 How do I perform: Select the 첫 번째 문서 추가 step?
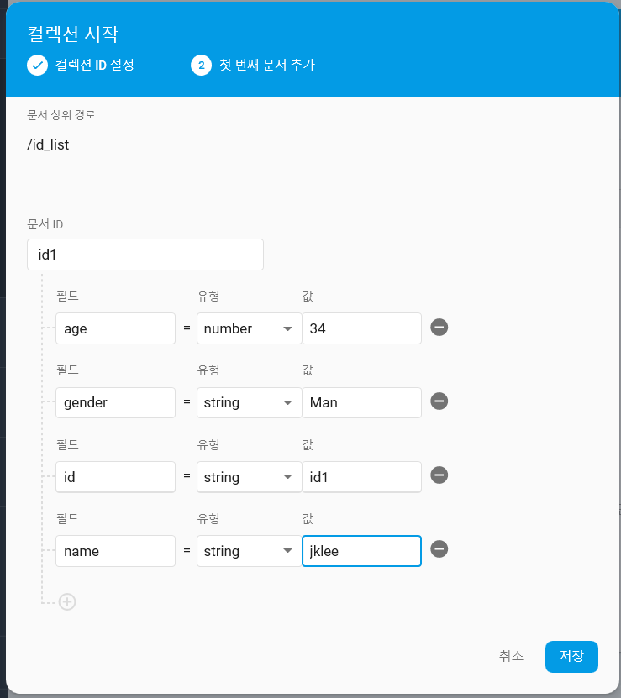tap(266, 65)
